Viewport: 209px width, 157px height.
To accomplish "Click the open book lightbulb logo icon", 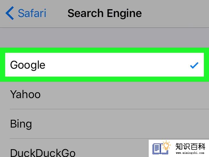I will (162, 148).
